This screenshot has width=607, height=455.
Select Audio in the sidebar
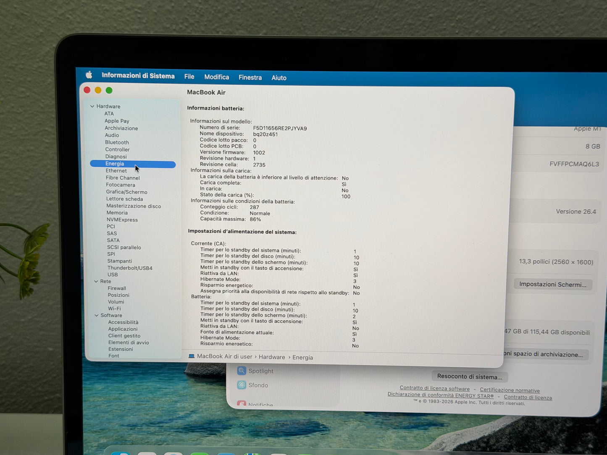tap(112, 135)
